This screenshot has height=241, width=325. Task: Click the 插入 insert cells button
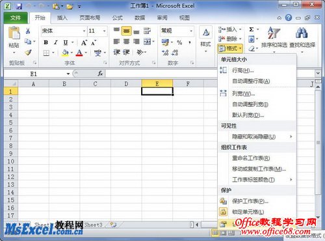click(x=230, y=29)
